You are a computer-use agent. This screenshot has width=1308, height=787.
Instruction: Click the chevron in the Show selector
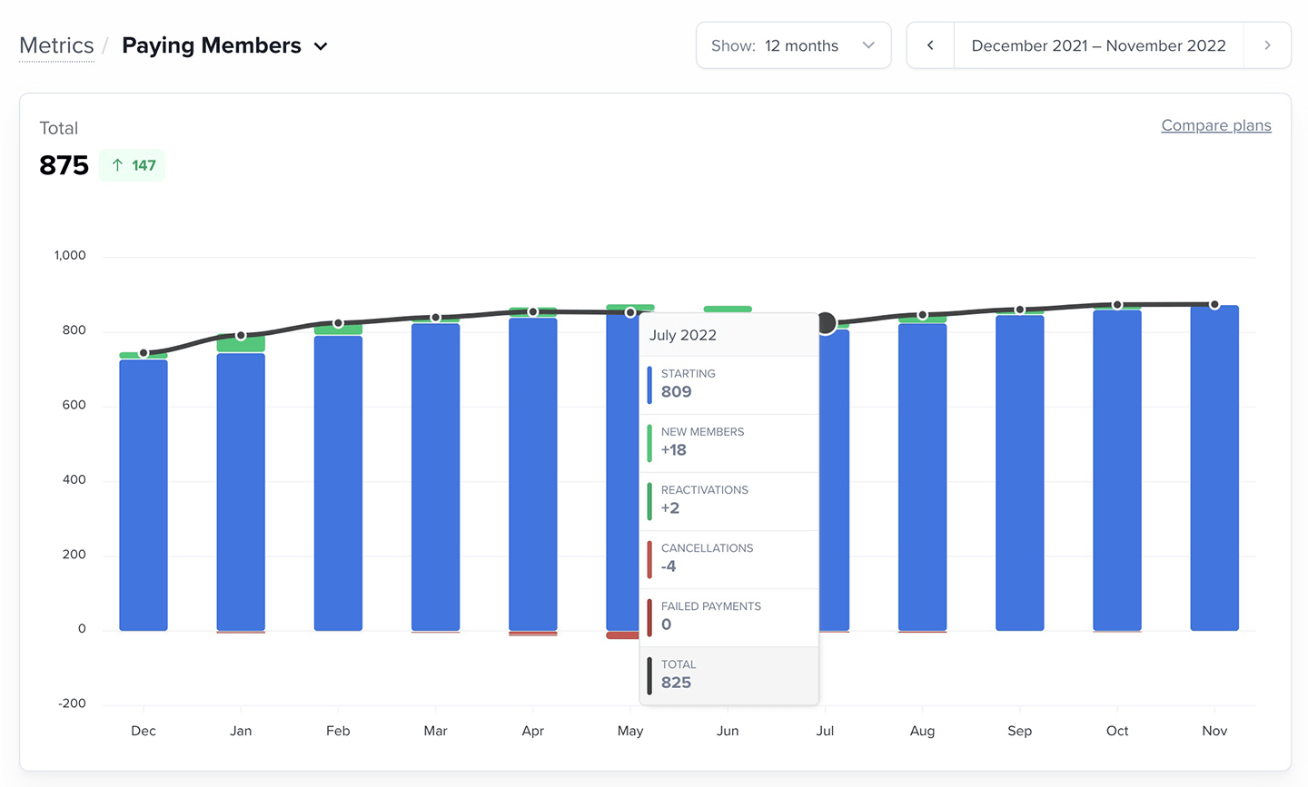click(869, 44)
